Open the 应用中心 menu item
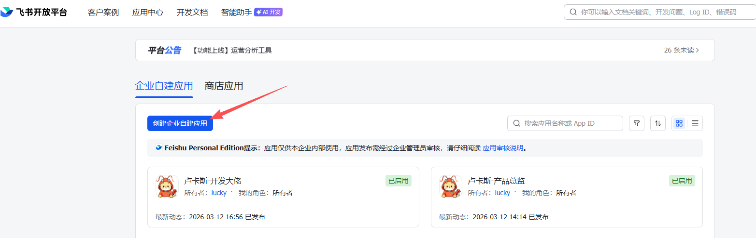Screen dimensions: 756x238 pyautogui.click(x=148, y=13)
